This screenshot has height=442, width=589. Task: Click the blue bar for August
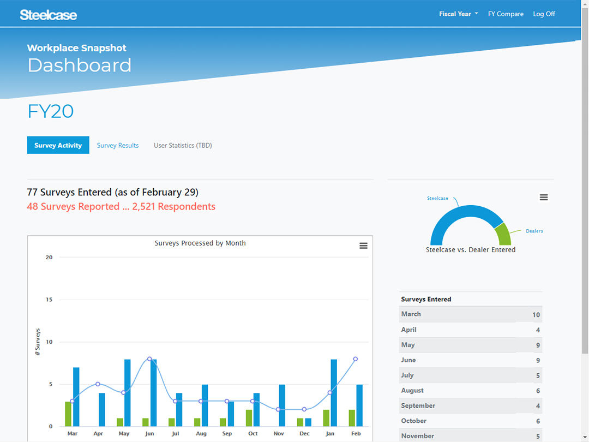[205, 405]
